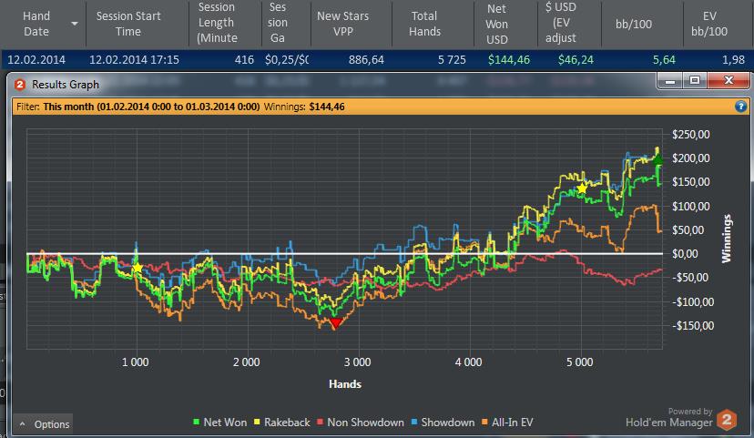Click the 1,98 EV bb/100 cell
This screenshot has width=754, height=438.
coord(733,59)
